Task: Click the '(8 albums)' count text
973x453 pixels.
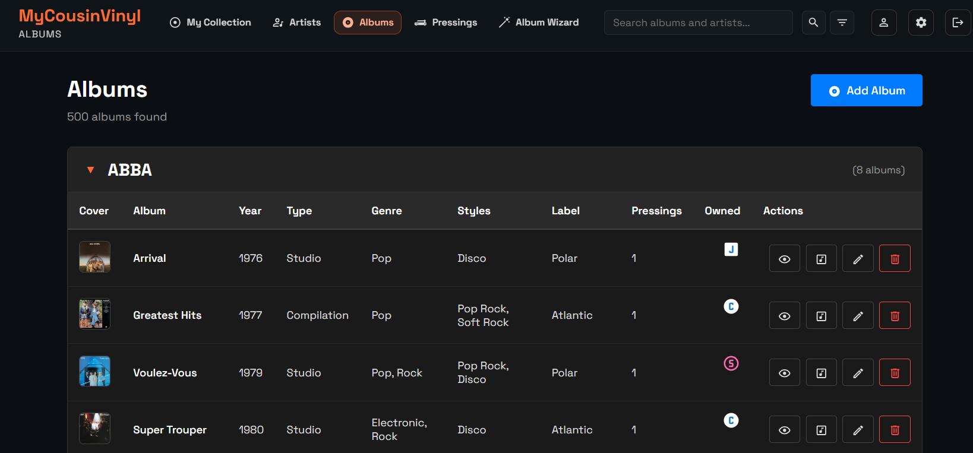Action: (879, 170)
